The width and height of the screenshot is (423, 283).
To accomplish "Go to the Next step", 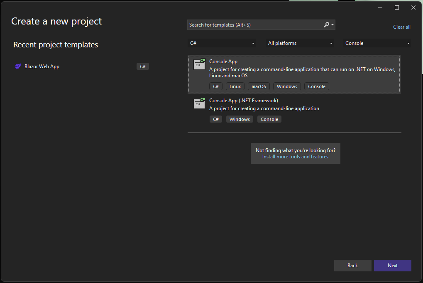I will pos(393,266).
